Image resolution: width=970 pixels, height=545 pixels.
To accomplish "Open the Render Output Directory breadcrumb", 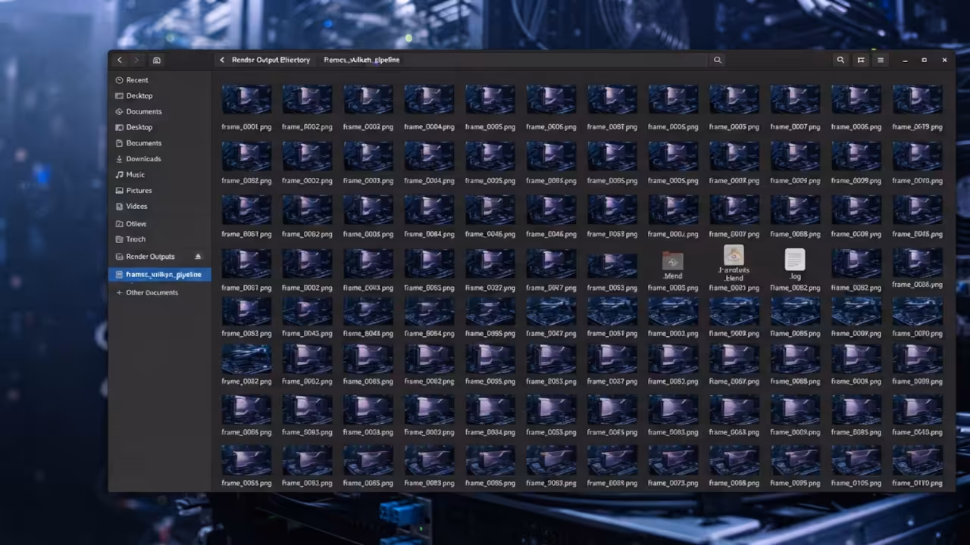I will pos(271,60).
